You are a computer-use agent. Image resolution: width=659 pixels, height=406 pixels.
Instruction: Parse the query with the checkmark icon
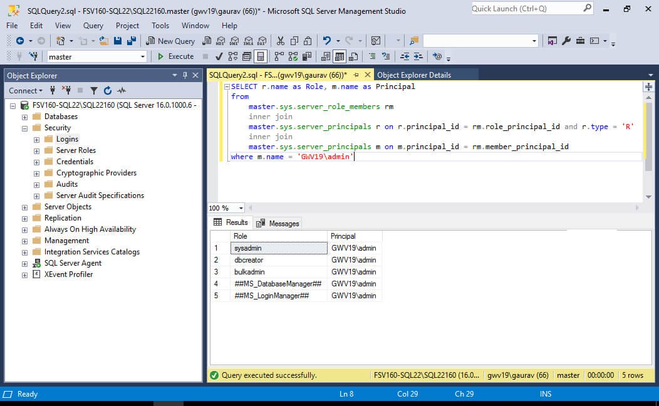tap(218, 56)
